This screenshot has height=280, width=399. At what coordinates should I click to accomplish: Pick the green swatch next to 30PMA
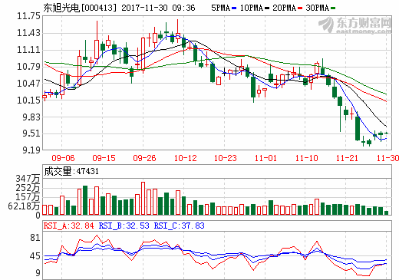pyautogui.click(x=333, y=8)
